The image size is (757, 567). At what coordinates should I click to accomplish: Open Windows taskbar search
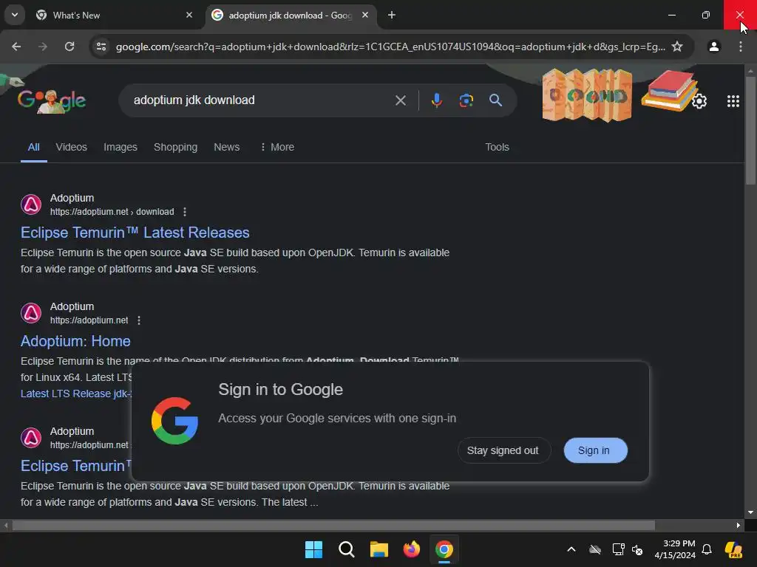346,549
